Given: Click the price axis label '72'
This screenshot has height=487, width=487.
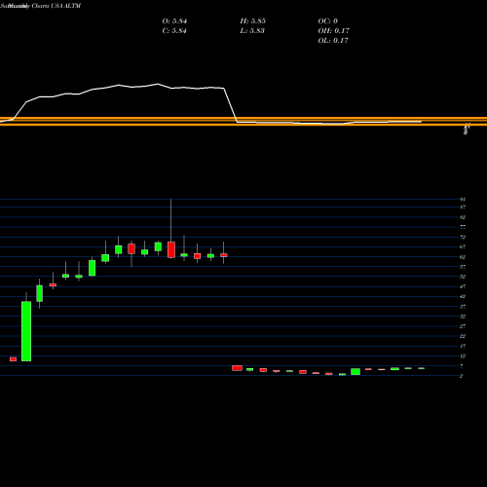Looking at the screenshot, I should click(463, 237).
